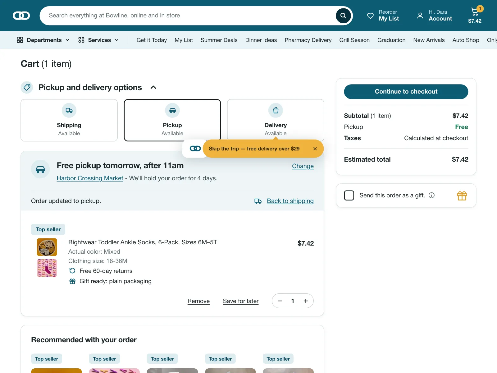The image size is (497, 373).
Task: Increase sock quantity with plus button
Action: pyautogui.click(x=306, y=301)
